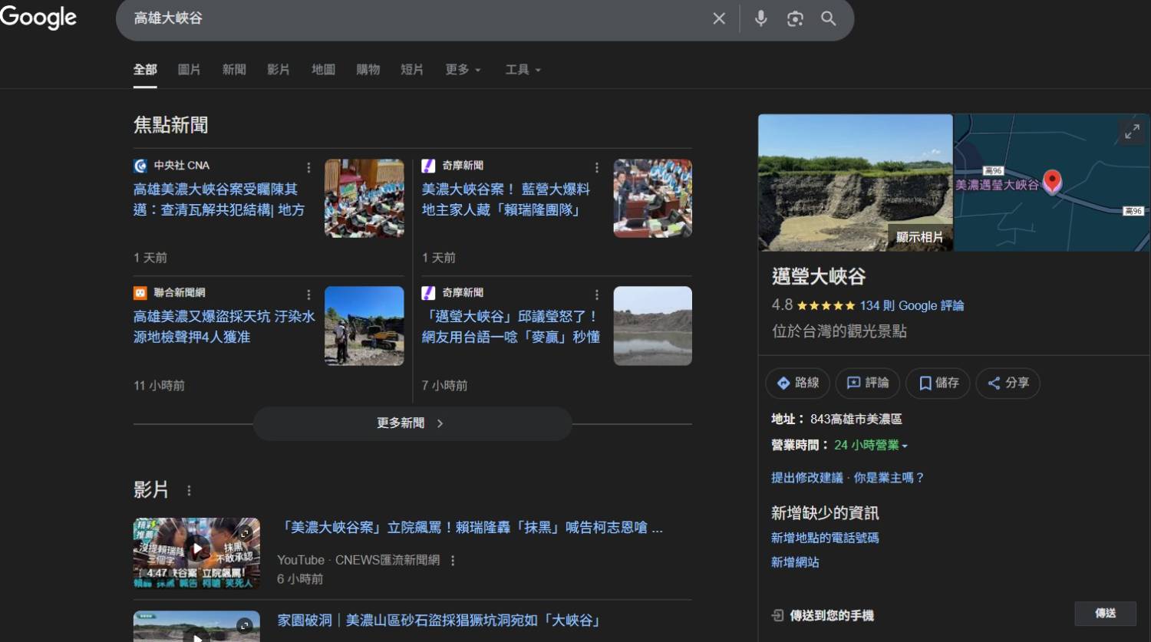
Task: Switch to the 地圖 tab
Action: click(323, 70)
